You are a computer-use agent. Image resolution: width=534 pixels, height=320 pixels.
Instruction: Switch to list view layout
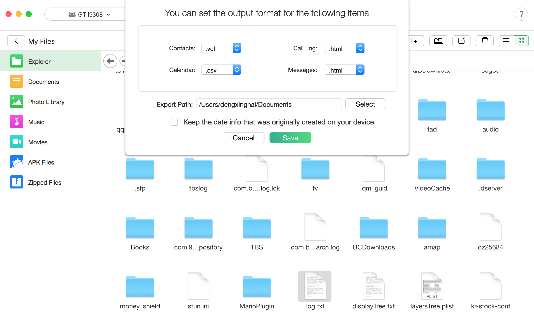506,41
